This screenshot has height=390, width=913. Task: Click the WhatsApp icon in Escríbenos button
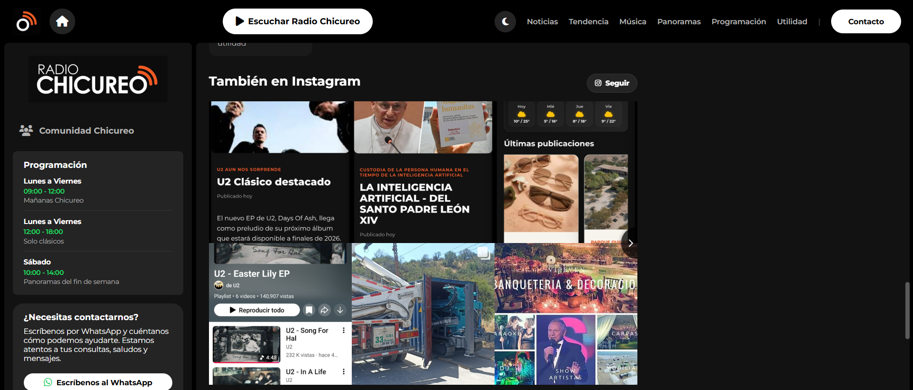tap(48, 382)
